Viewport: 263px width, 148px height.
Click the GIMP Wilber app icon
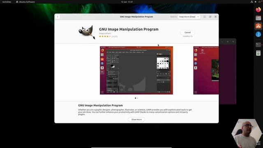pyautogui.click(x=87, y=32)
